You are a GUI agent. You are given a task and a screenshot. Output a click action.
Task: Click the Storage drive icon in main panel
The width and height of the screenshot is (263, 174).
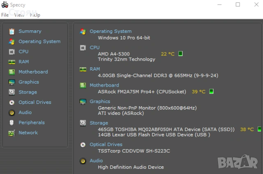tap(83, 123)
